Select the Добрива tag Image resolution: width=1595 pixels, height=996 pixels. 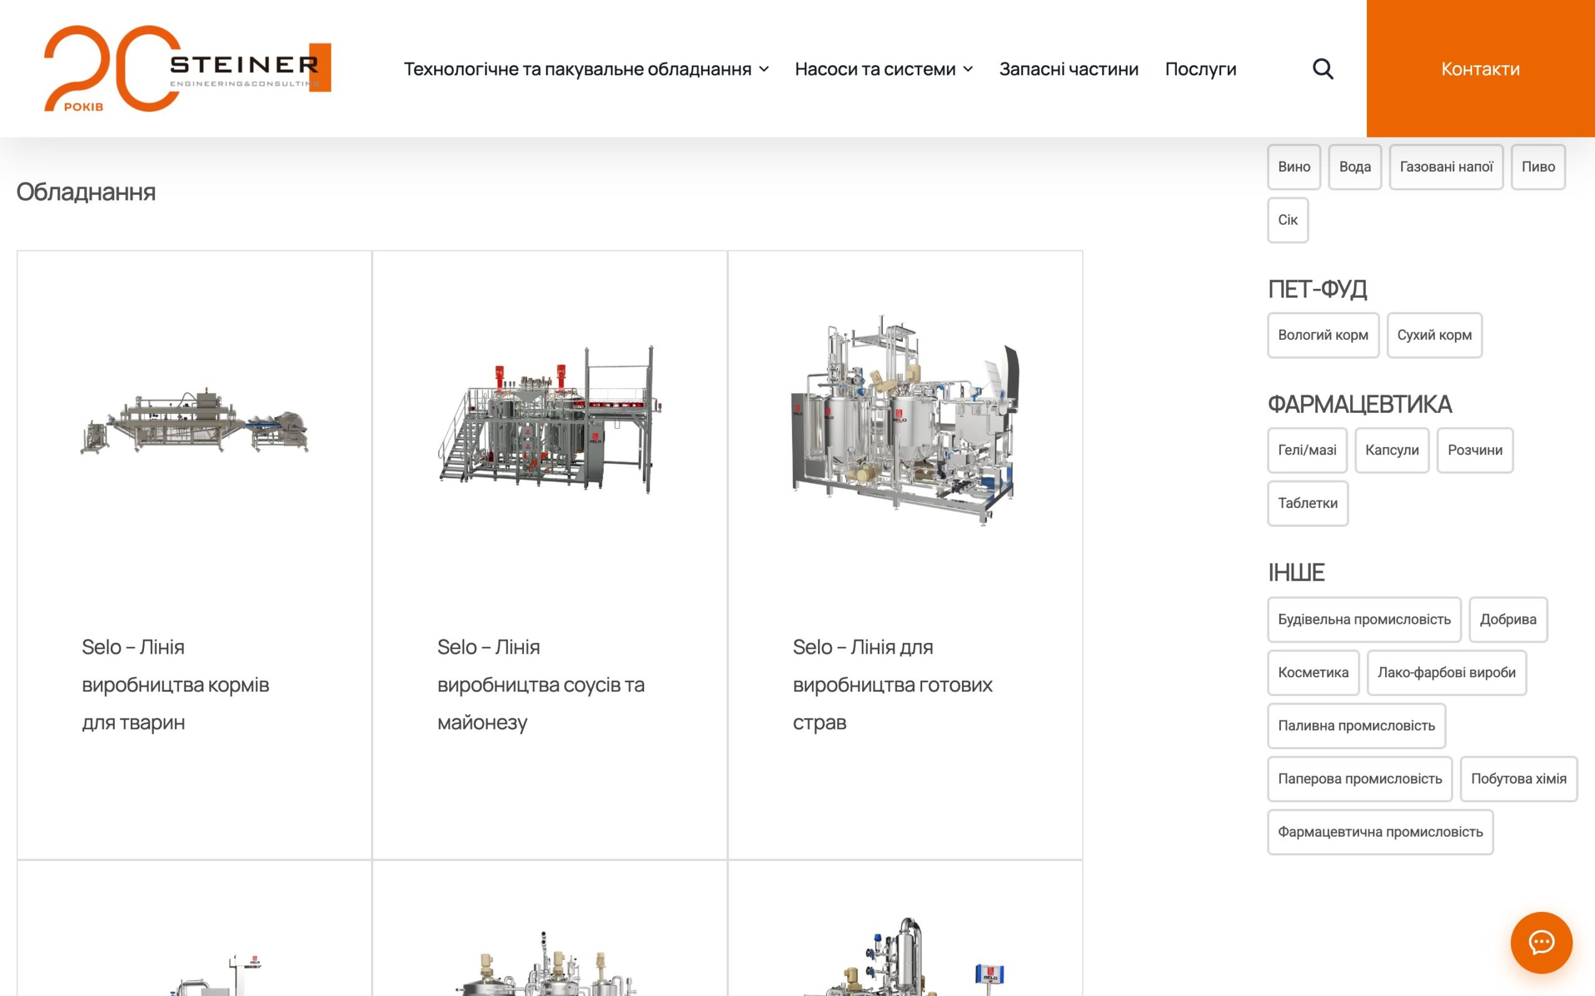point(1508,620)
